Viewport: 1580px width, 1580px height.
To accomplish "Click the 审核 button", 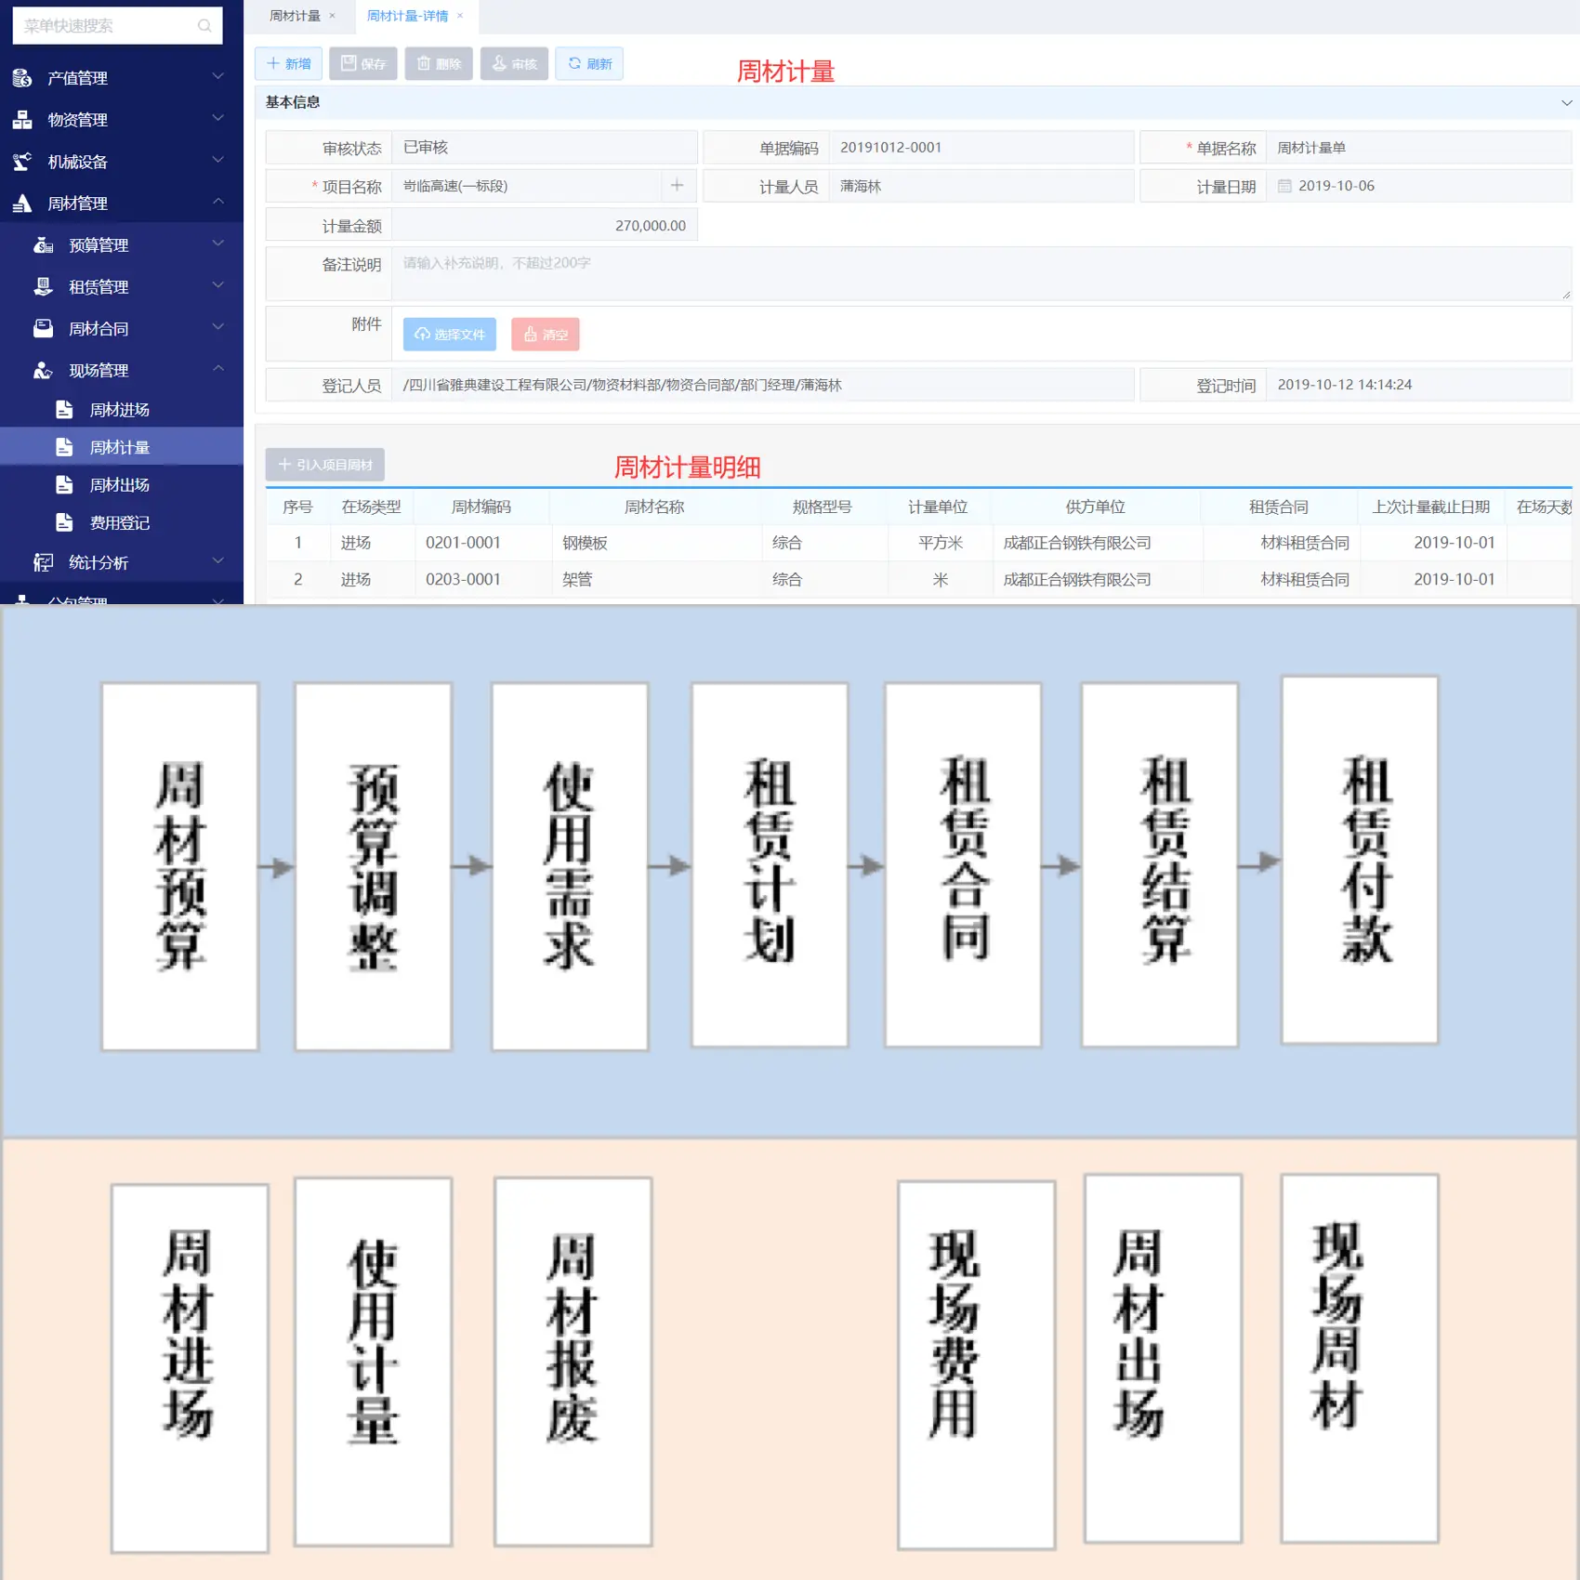I will tap(514, 64).
